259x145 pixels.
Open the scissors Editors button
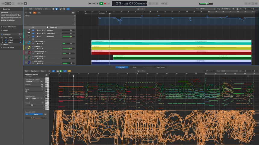pyautogui.click(x=25, y=4)
